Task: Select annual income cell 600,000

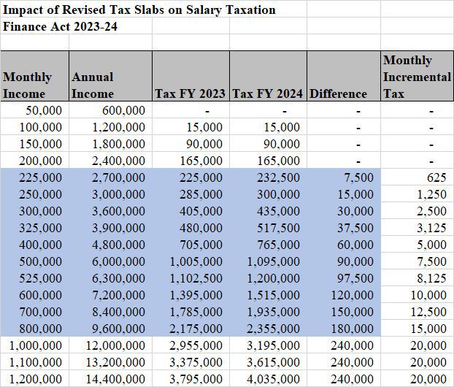Action: click(111, 110)
